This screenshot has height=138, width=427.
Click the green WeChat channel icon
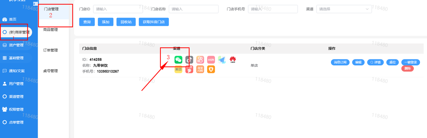178,60
